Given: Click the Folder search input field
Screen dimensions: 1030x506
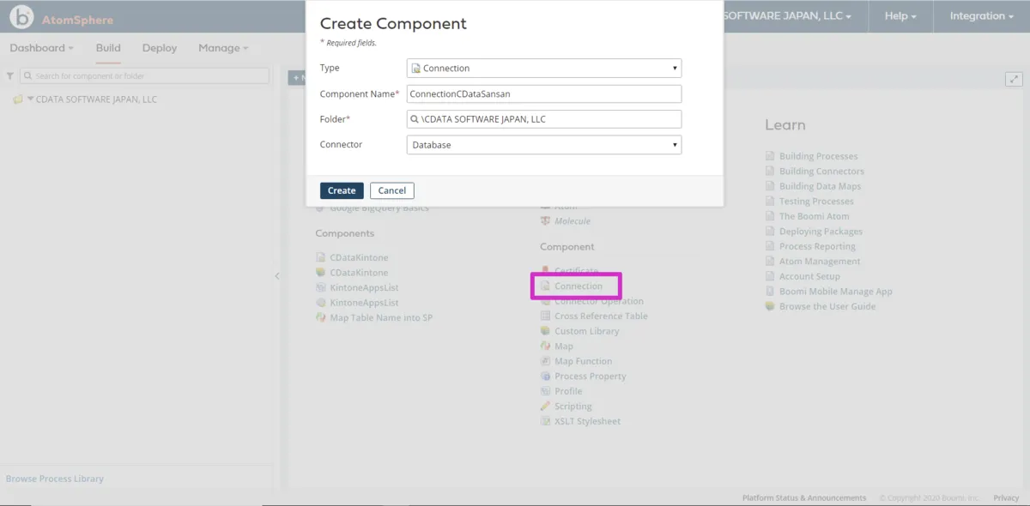Looking at the screenshot, I should (543, 119).
